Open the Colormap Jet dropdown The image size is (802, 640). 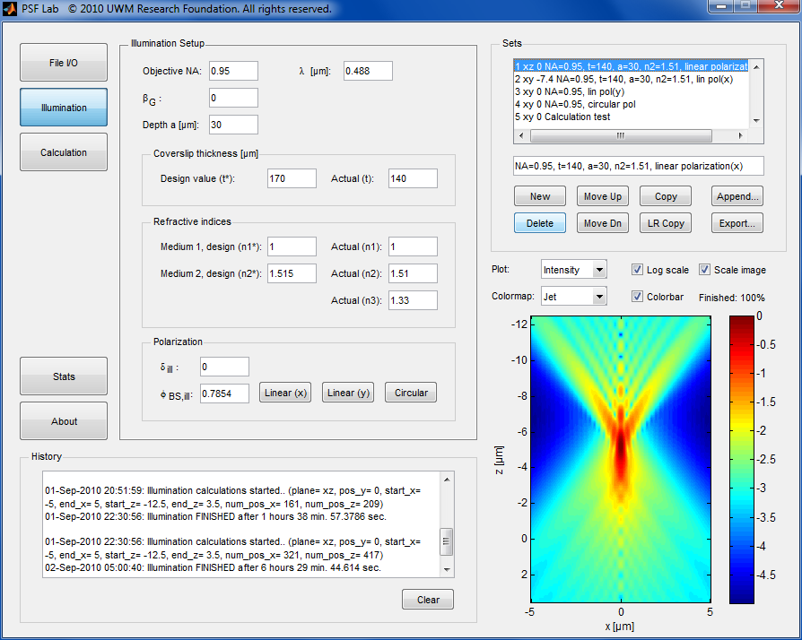click(574, 296)
